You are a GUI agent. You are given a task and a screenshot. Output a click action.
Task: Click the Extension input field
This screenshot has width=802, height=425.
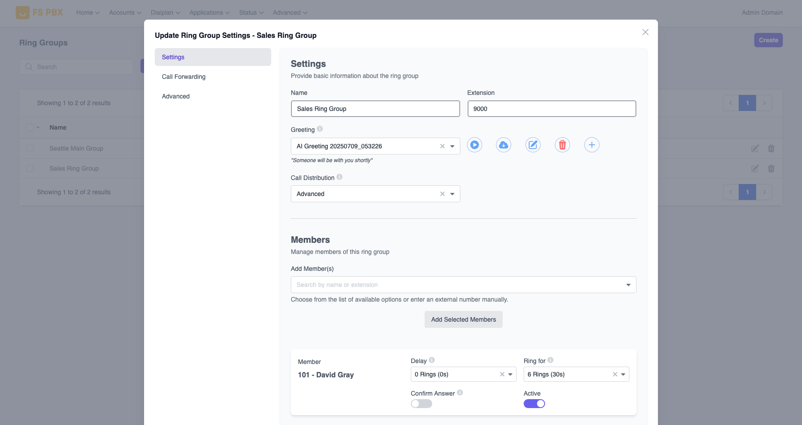551,109
